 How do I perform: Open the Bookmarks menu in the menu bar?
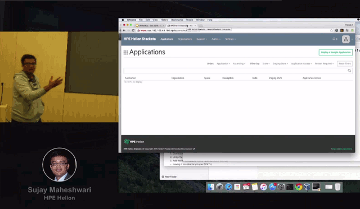(177, 20)
